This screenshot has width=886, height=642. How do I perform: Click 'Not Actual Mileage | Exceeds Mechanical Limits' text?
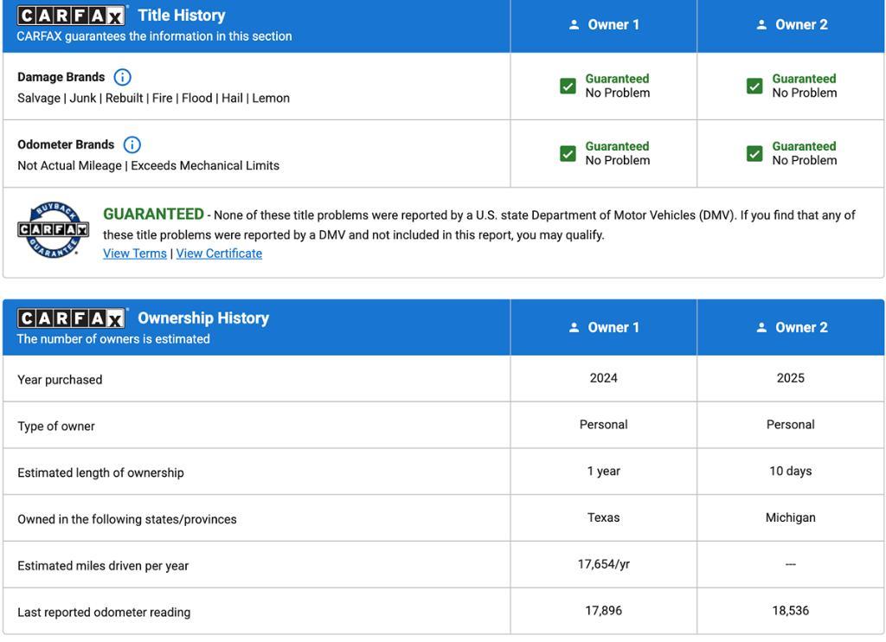coord(148,165)
